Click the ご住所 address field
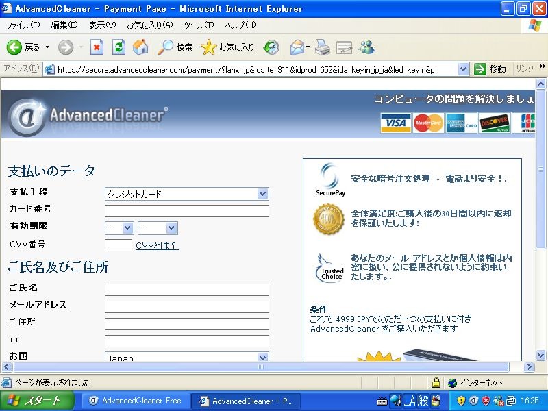The image size is (548, 411). pyautogui.click(x=186, y=324)
